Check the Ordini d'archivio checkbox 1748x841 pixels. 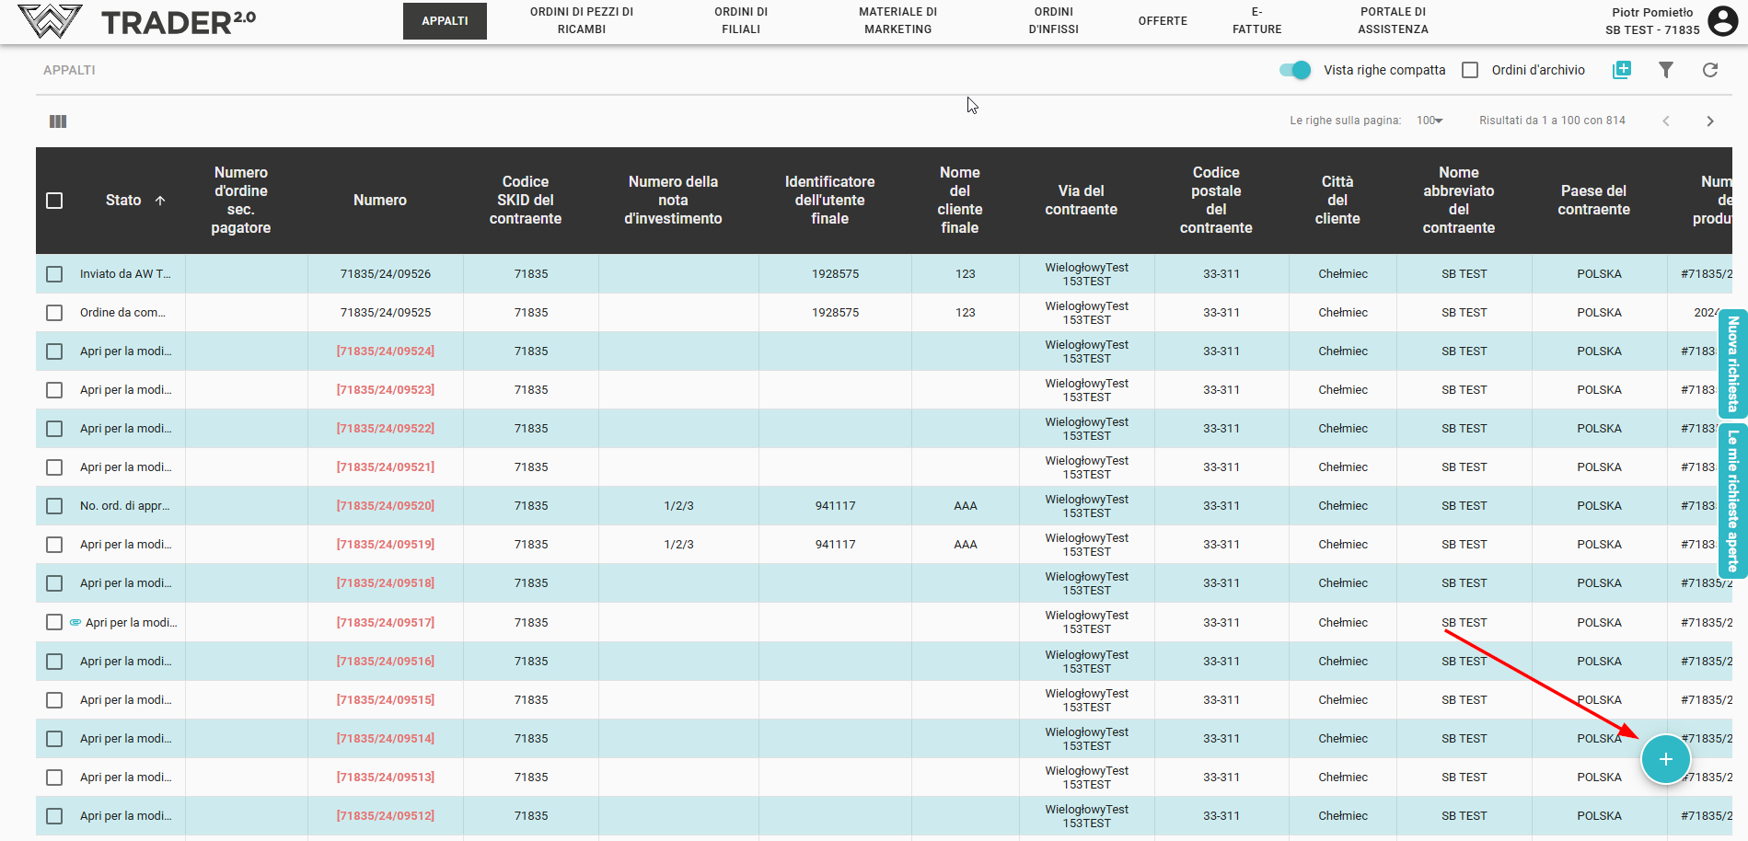pos(1470,70)
